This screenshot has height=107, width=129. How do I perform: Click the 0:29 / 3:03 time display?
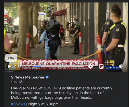(22, 66)
